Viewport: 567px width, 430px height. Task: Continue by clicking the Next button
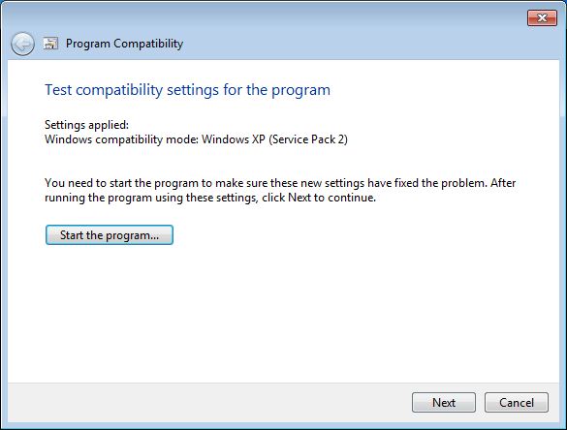coord(444,402)
